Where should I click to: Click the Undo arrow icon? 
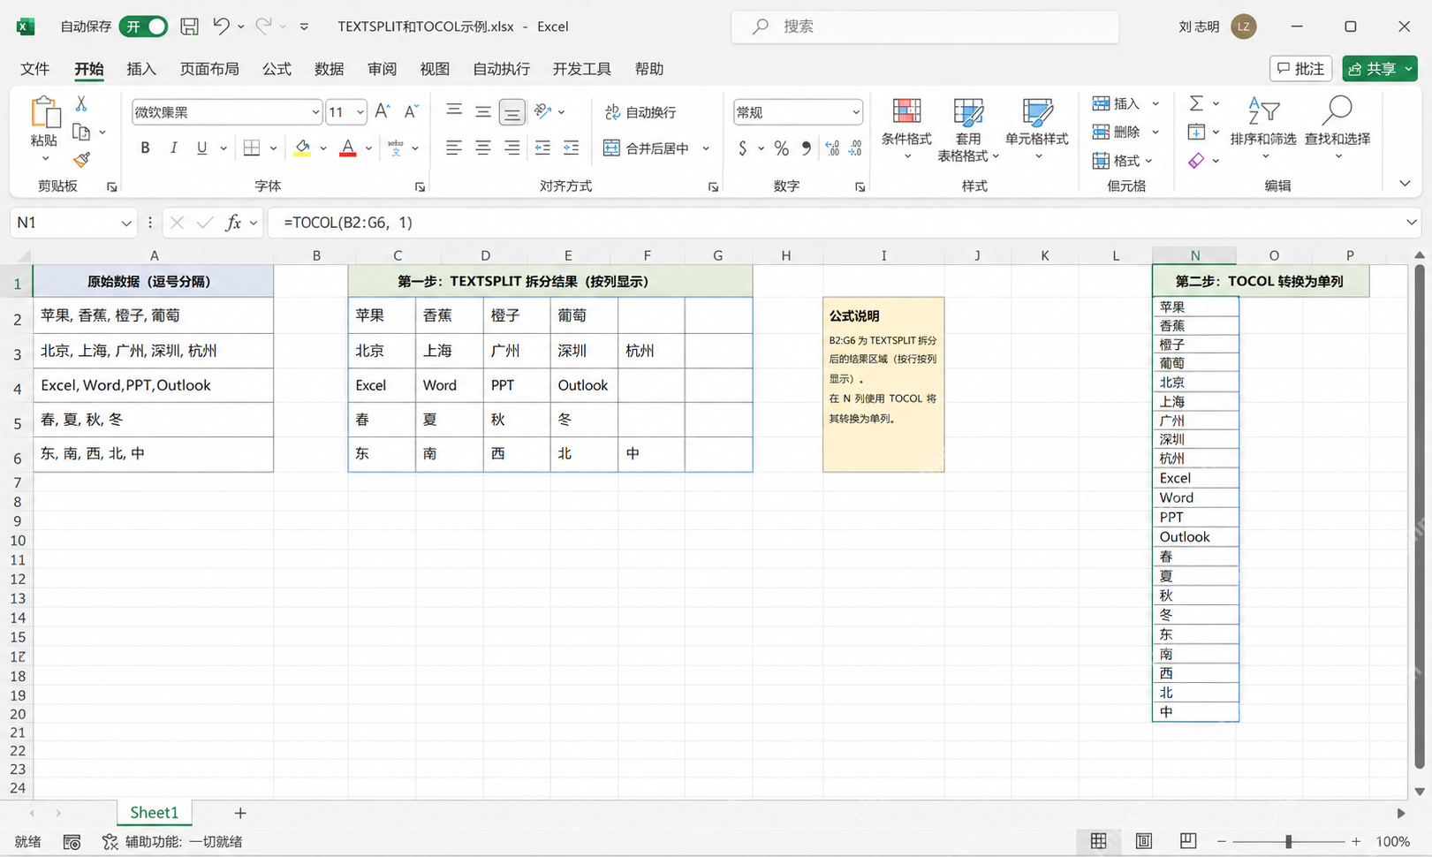[221, 27]
